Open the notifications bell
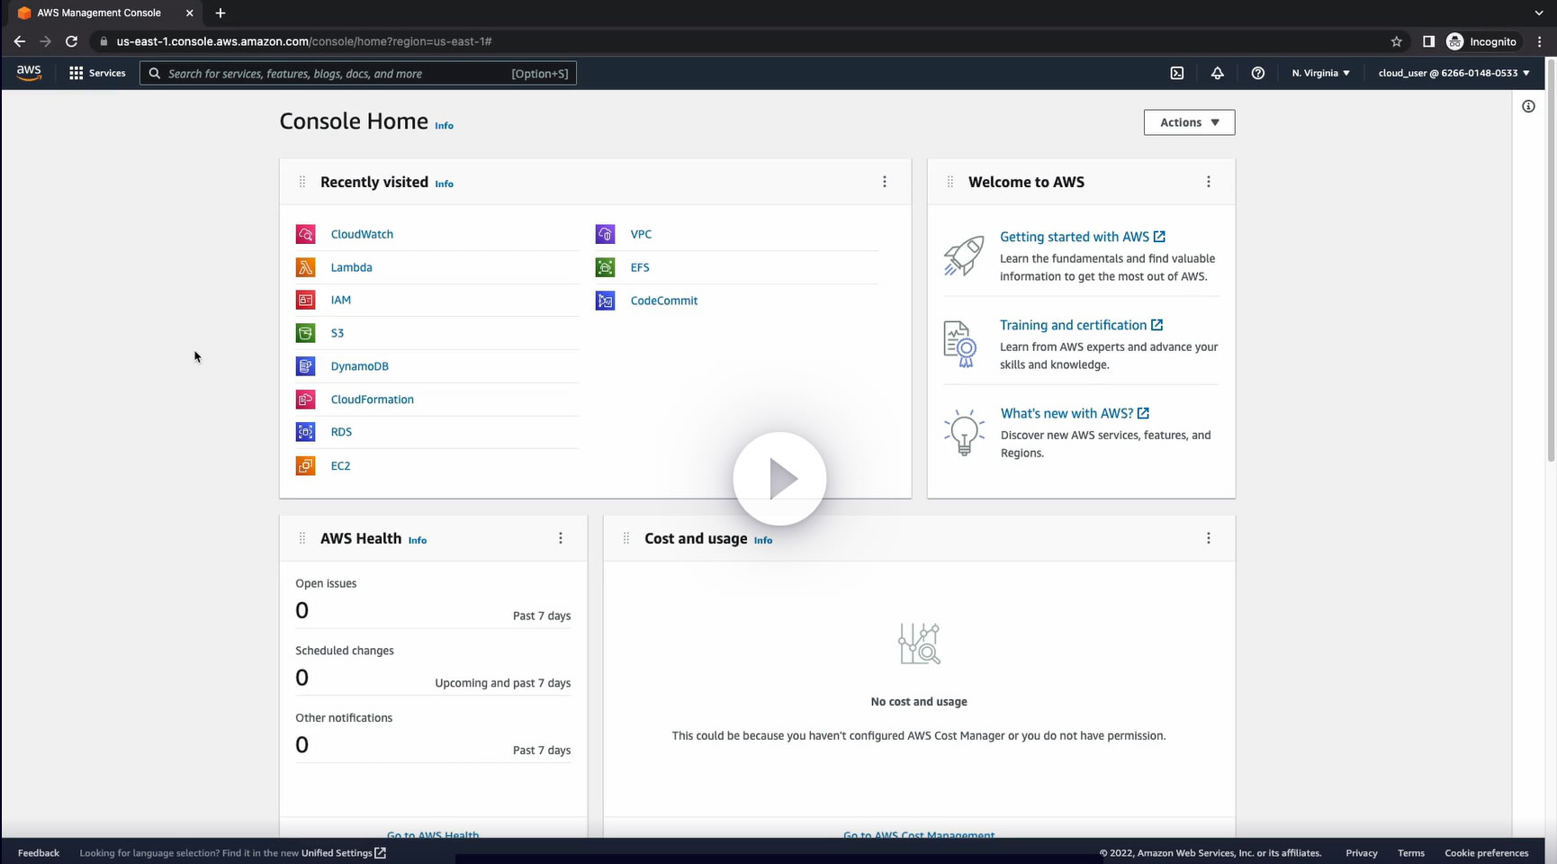Image resolution: width=1557 pixels, height=864 pixels. (1217, 73)
